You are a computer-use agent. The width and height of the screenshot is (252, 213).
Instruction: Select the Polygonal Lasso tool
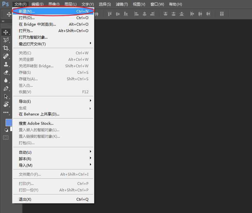point(6,40)
